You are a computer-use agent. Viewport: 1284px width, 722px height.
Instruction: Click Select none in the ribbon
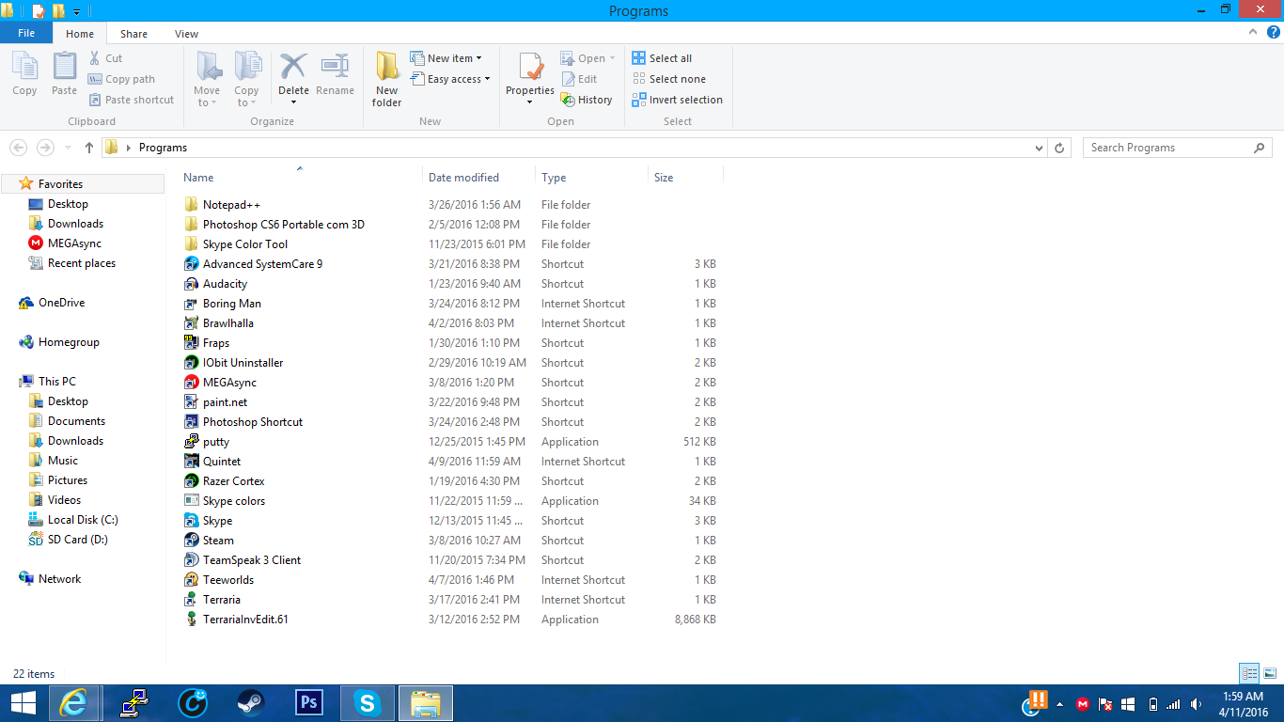668,79
